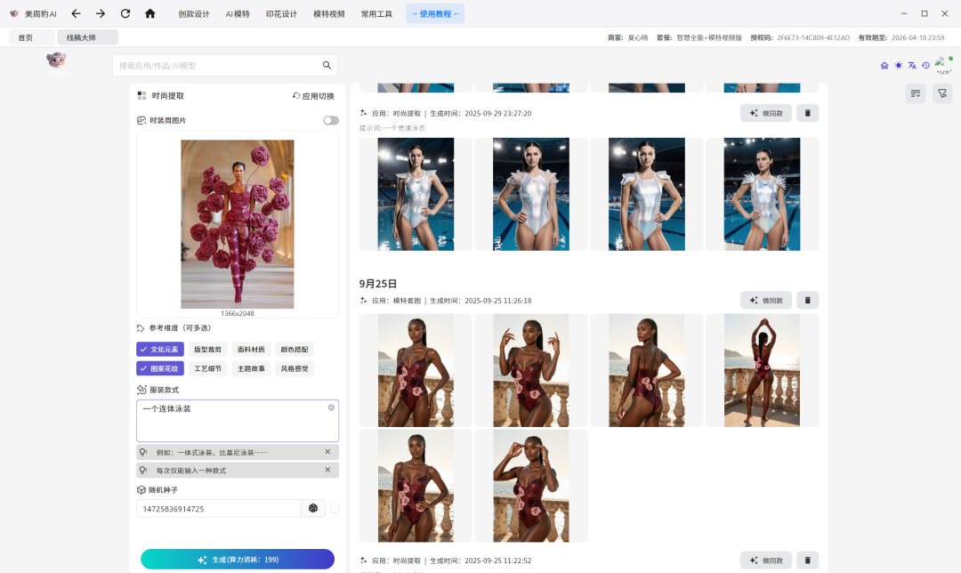The image size is (961, 573).
Task: Open the sort list dropdown above the gallery
Action: pos(915,93)
